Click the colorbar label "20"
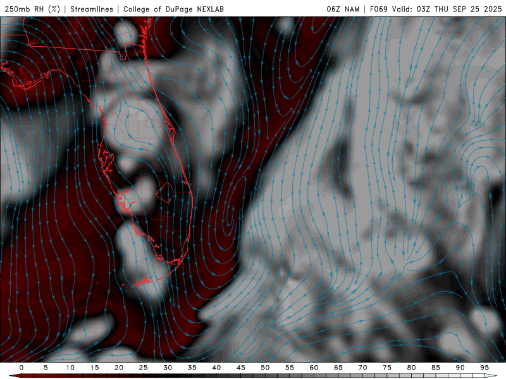 pyautogui.click(x=119, y=368)
